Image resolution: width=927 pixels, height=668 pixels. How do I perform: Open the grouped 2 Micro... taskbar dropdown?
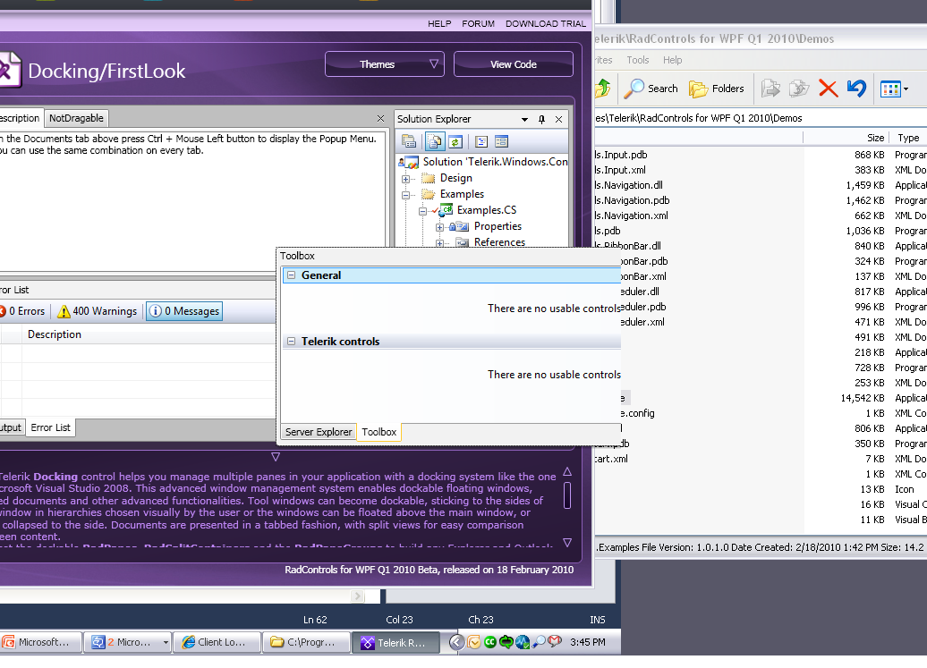[166, 642]
